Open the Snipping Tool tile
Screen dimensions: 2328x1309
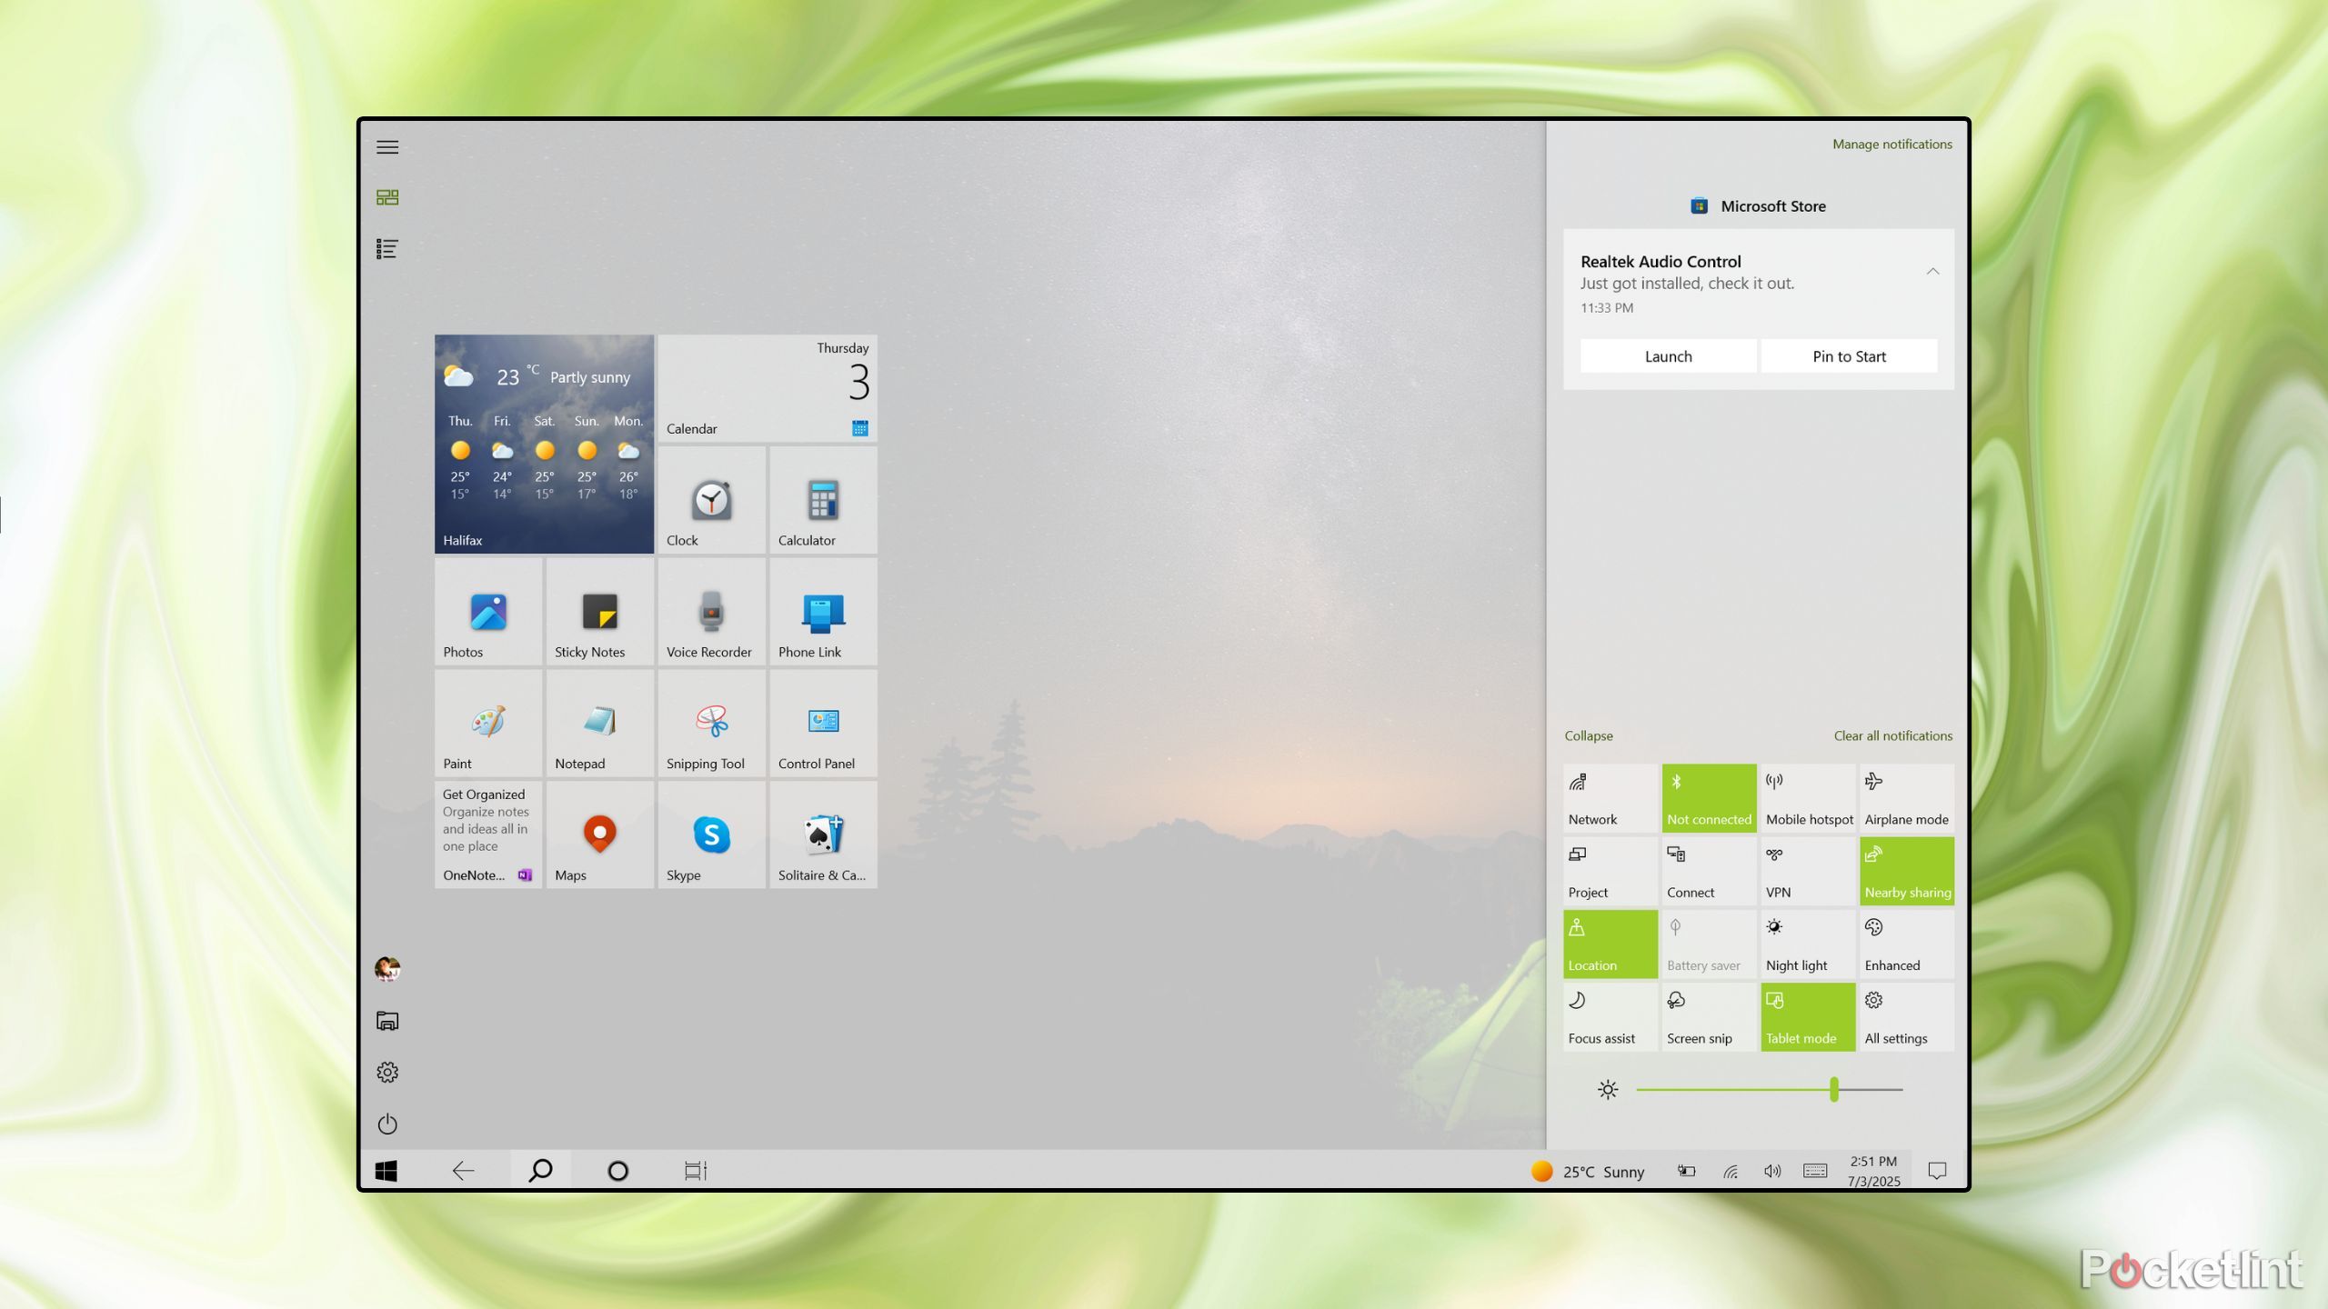(x=711, y=724)
